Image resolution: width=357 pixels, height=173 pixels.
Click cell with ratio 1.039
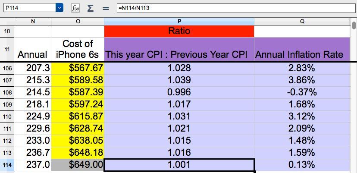coord(179,80)
